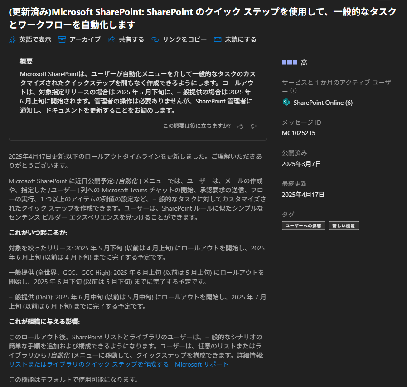Click the SharePoint Online logo icon

pyautogui.click(x=286, y=103)
